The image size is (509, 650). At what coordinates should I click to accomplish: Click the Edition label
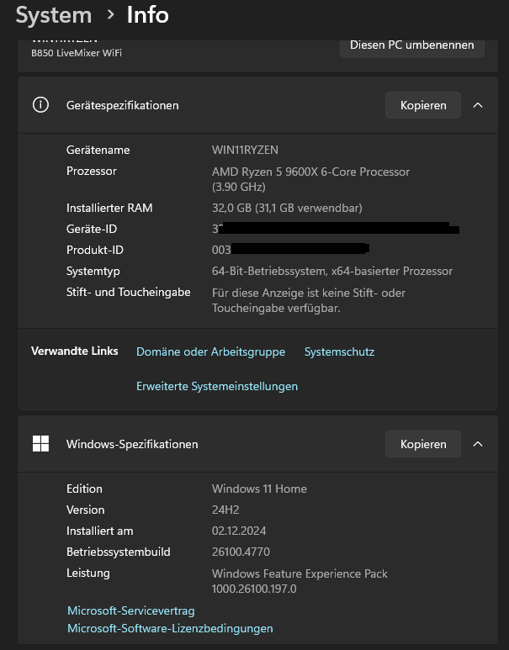84,489
